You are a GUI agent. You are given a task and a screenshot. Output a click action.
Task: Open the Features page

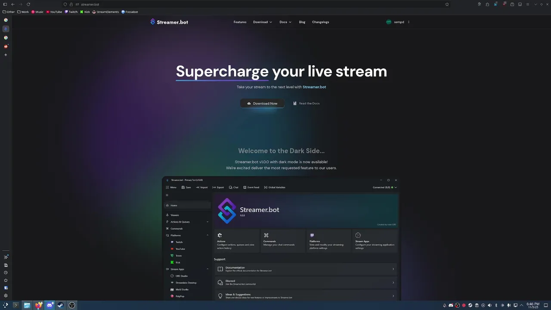pyautogui.click(x=240, y=22)
